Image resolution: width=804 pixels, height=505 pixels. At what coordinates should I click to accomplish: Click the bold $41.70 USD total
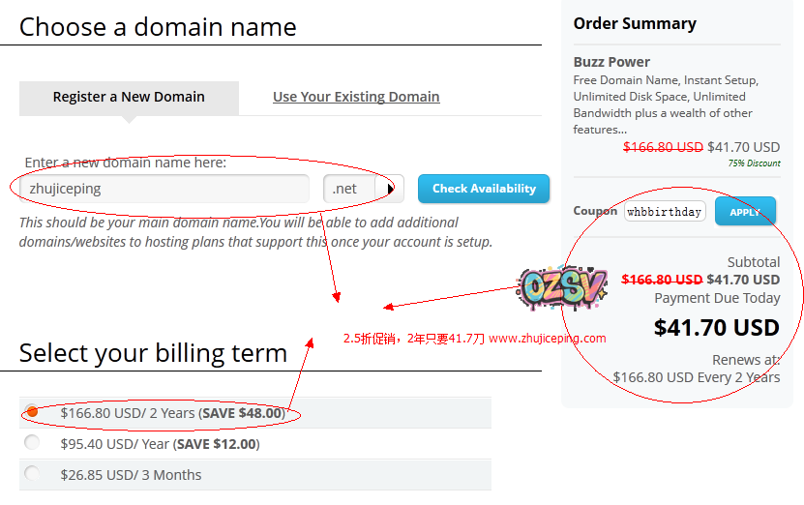click(716, 327)
